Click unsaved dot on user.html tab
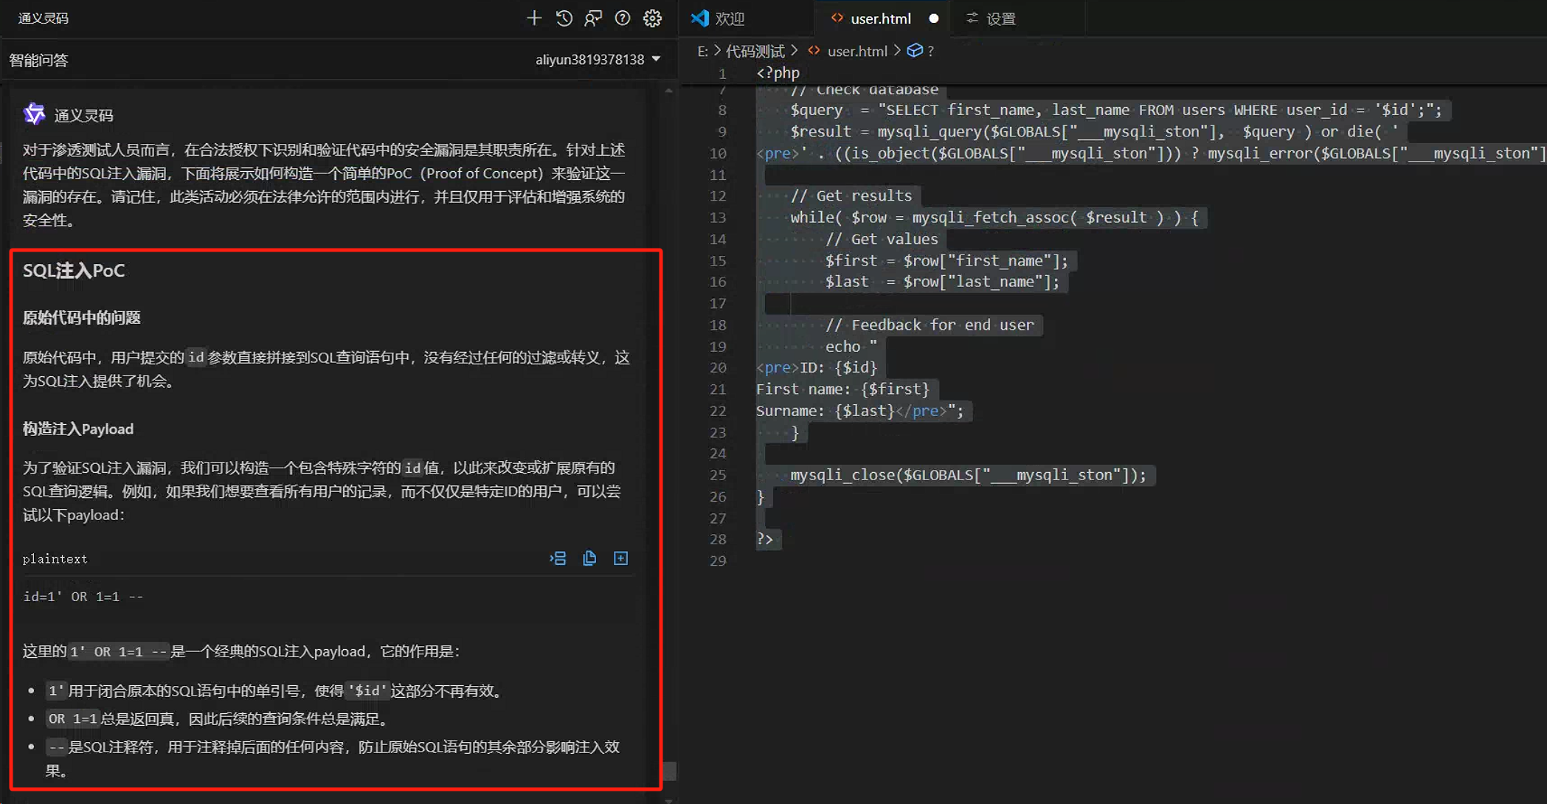 coord(934,18)
